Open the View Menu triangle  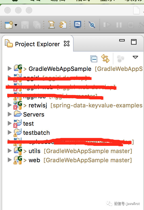(x=135, y=57)
